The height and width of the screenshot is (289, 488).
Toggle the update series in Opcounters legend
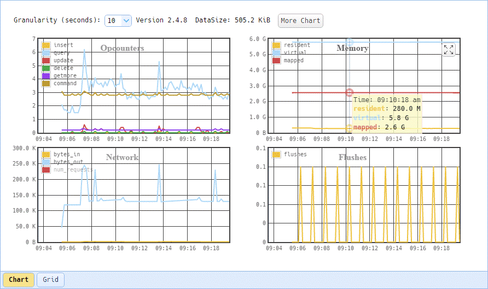click(46, 61)
